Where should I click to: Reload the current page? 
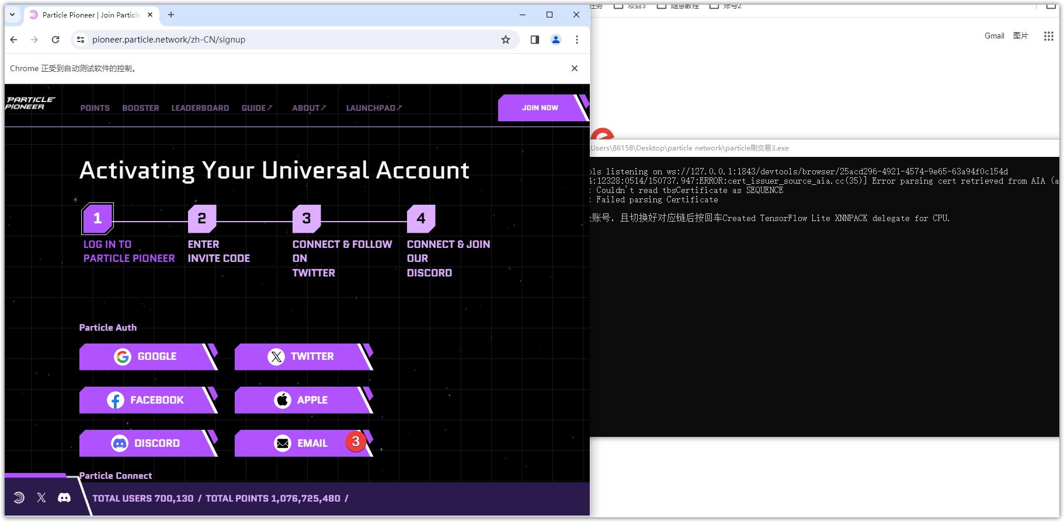pyautogui.click(x=55, y=40)
